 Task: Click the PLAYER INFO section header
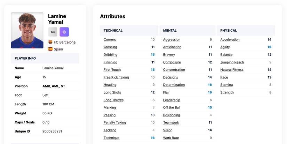pyautogui.click(x=25, y=58)
